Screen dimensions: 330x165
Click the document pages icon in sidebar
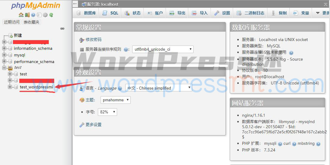coord(39,15)
